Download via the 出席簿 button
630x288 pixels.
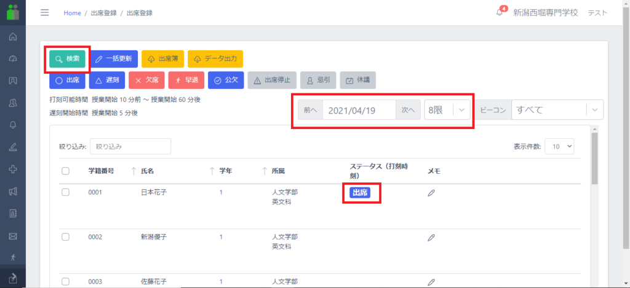click(x=162, y=58)
